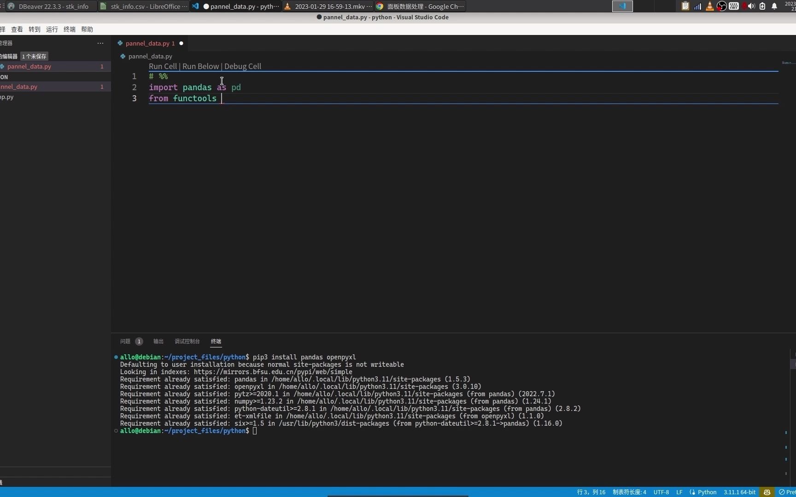
Task: Open the 查看 (View) menu
Action: click(17, 29)
